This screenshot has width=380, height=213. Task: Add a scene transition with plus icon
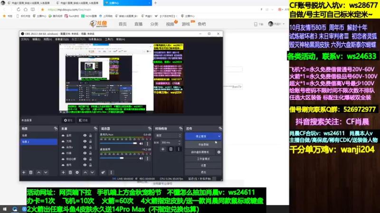click(163, 149)
